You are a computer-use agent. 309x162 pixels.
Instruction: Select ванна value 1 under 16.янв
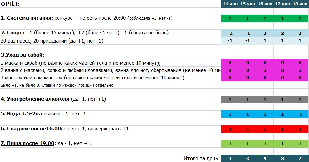[265, 70]
